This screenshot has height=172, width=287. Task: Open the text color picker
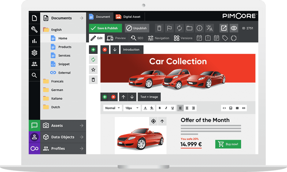click(145, 108)
